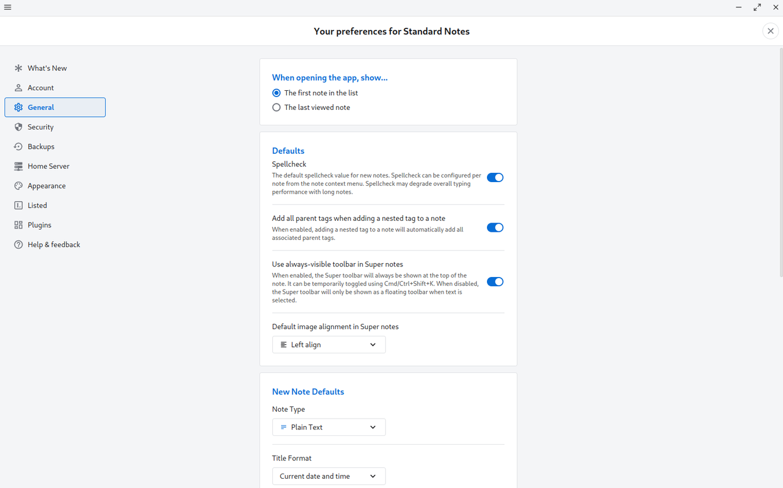Click the left-align icon in alignment dropdown
This screenshot has width=783, height=488.
[x=283, y=345]
